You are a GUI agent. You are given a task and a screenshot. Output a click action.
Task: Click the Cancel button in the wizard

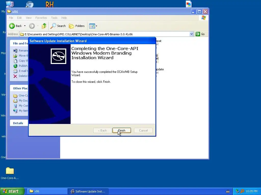[143, 131]
